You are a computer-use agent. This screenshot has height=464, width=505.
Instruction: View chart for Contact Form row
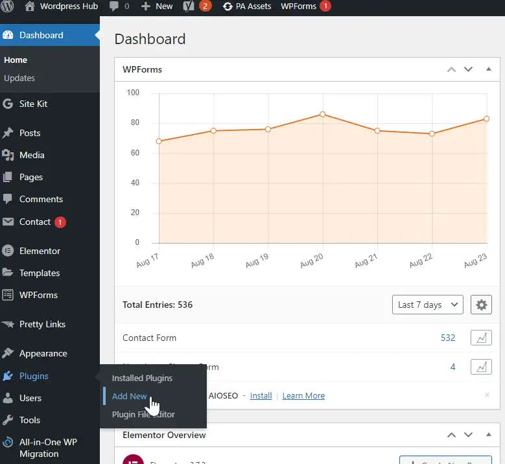[481, 338]
